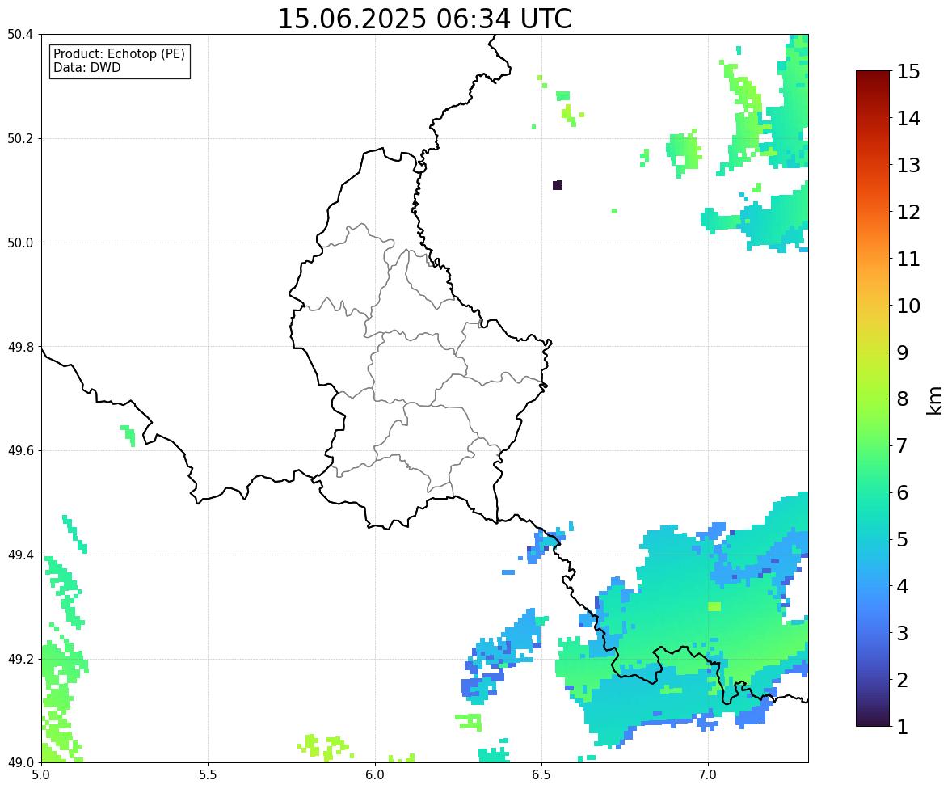Click the colorbar label "5"
This screenshot has width=952, height=789.
[903, 539]
